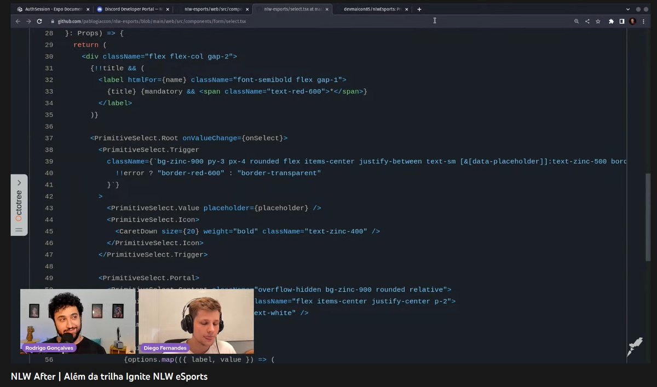Screen dimensions: 657x387
Task: Open the Chrome three-dot menu
Action: pos(643,21)
